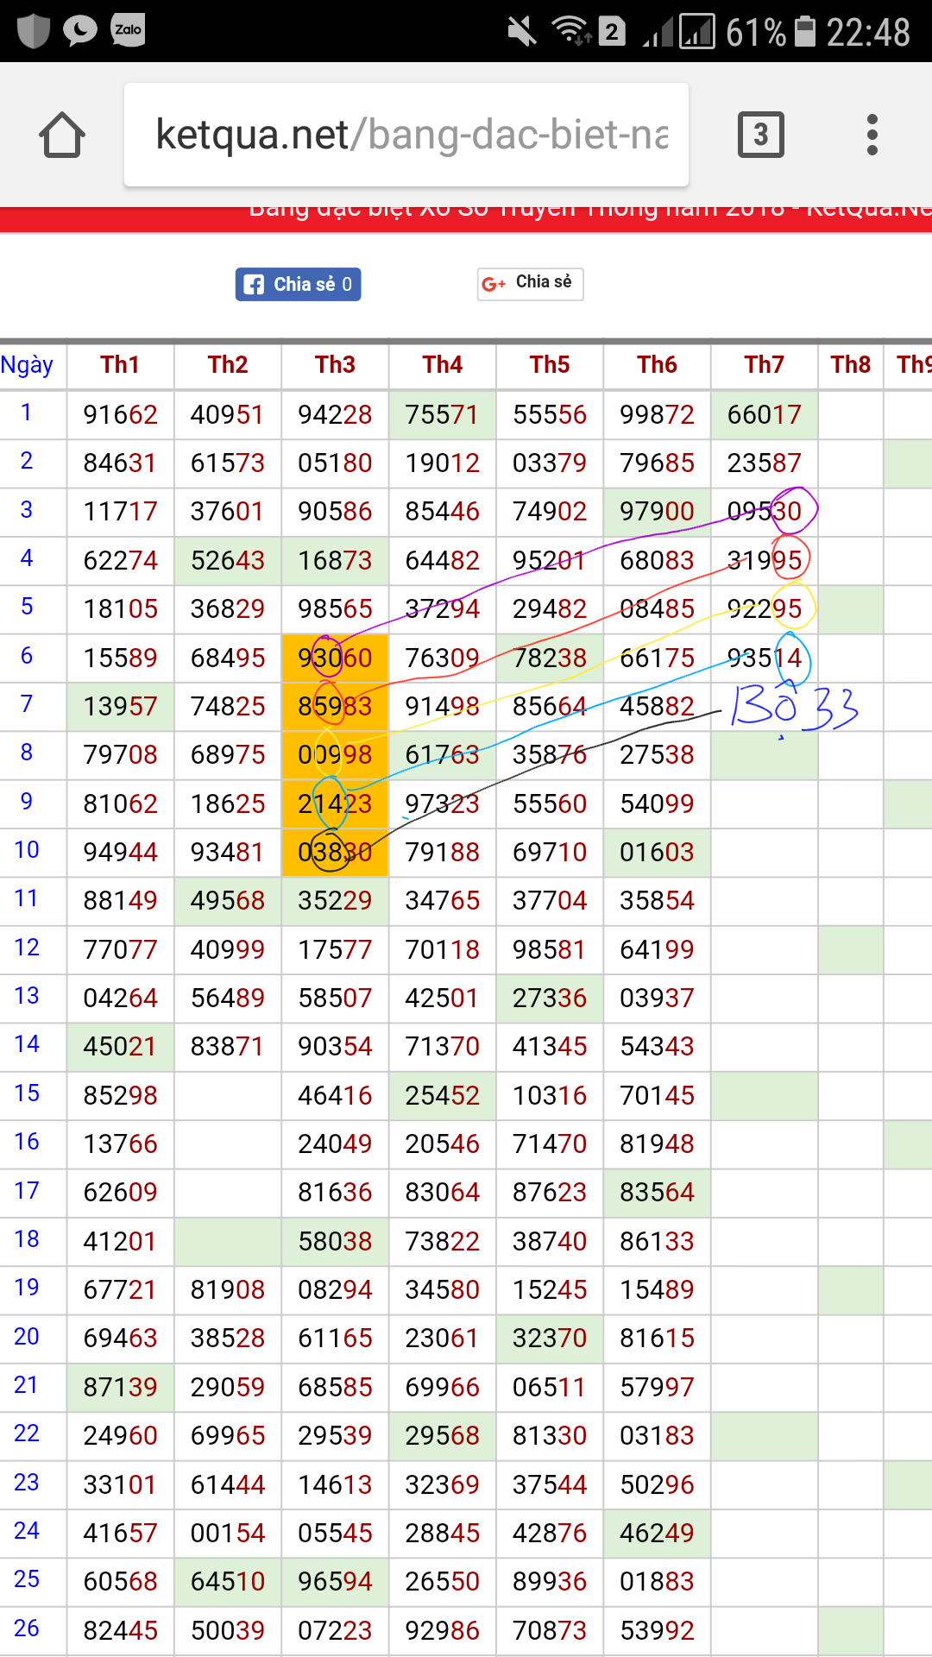This screenshot has height=1657, width=932.
Task: Click highlighted result 03830
Action: click(x=335, y=853)
